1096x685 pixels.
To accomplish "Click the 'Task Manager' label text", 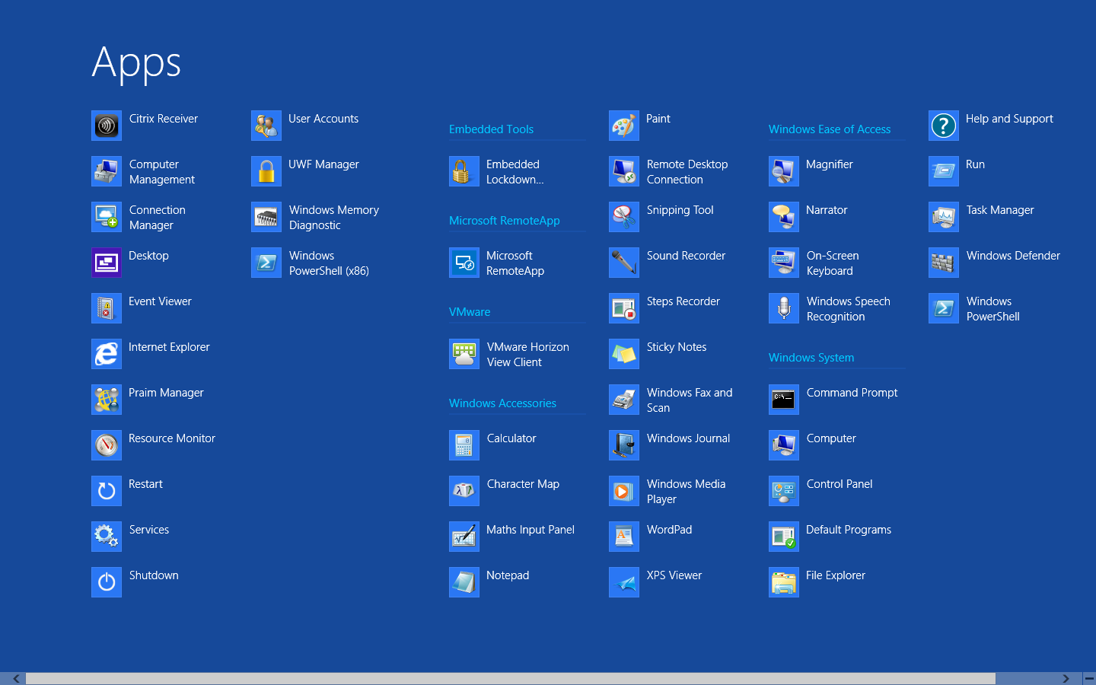I will pos(1000,210).
